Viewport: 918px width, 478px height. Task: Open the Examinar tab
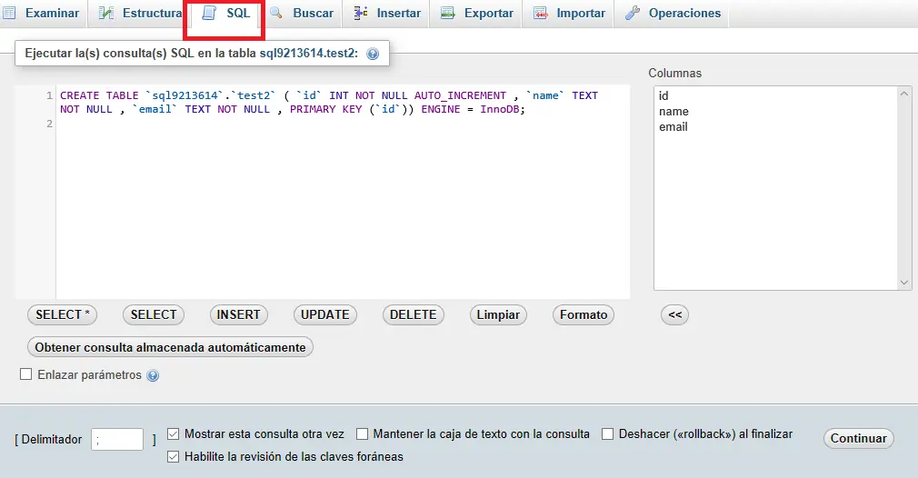pyautogui.click(x=42, y=13)
